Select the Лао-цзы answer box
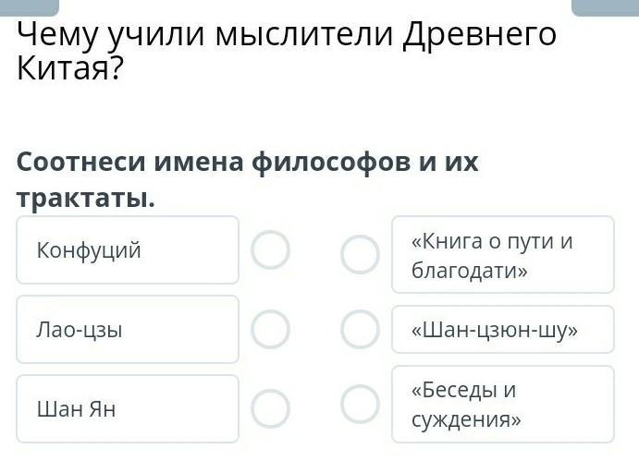 pos(128,329)
